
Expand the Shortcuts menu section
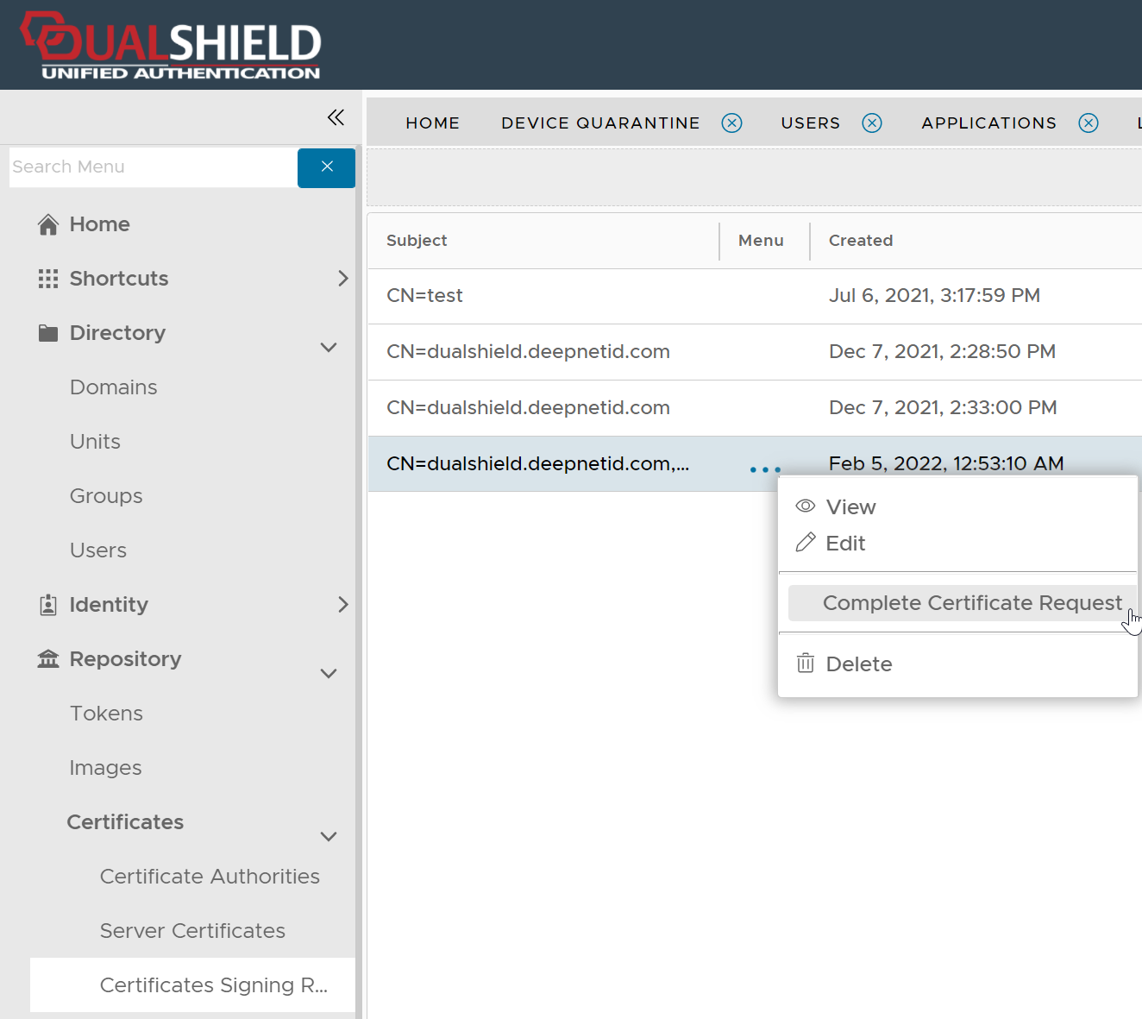click(342, 279)
